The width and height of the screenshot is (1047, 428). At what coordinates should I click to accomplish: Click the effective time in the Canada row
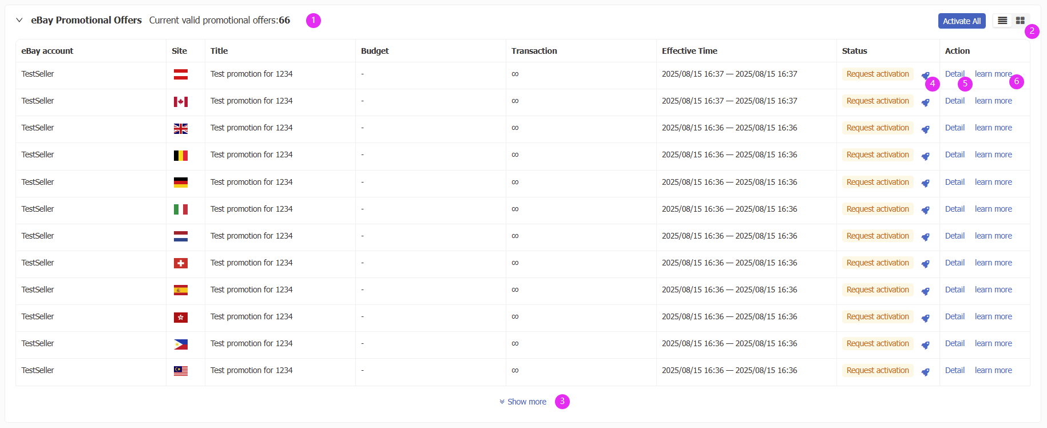(729, 101)
